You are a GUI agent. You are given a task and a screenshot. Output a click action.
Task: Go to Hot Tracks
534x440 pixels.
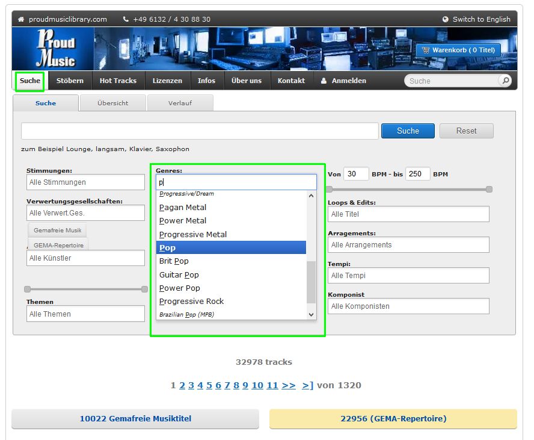(118, 81)
